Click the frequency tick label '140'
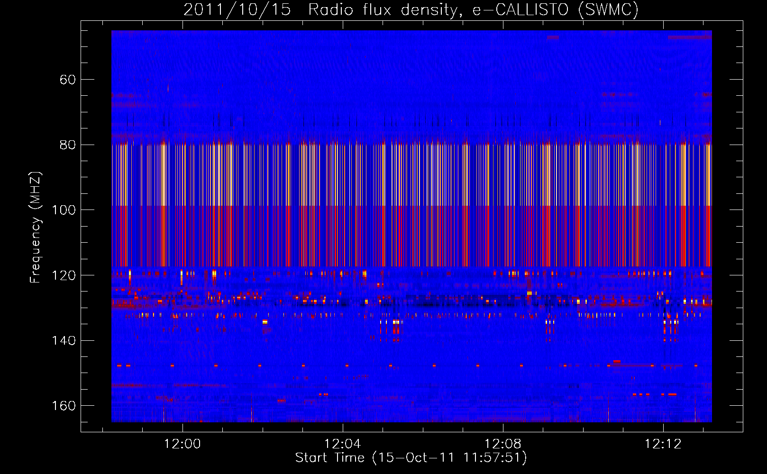Image resolution: width=767 pixels, height=474 pixels. [x=64, y=340]
